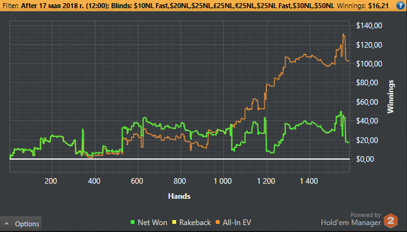The height and width of the screenshot is (232, 407).
Task: Click the Net Won line's highest peak
Action: [x=341, y=112]
